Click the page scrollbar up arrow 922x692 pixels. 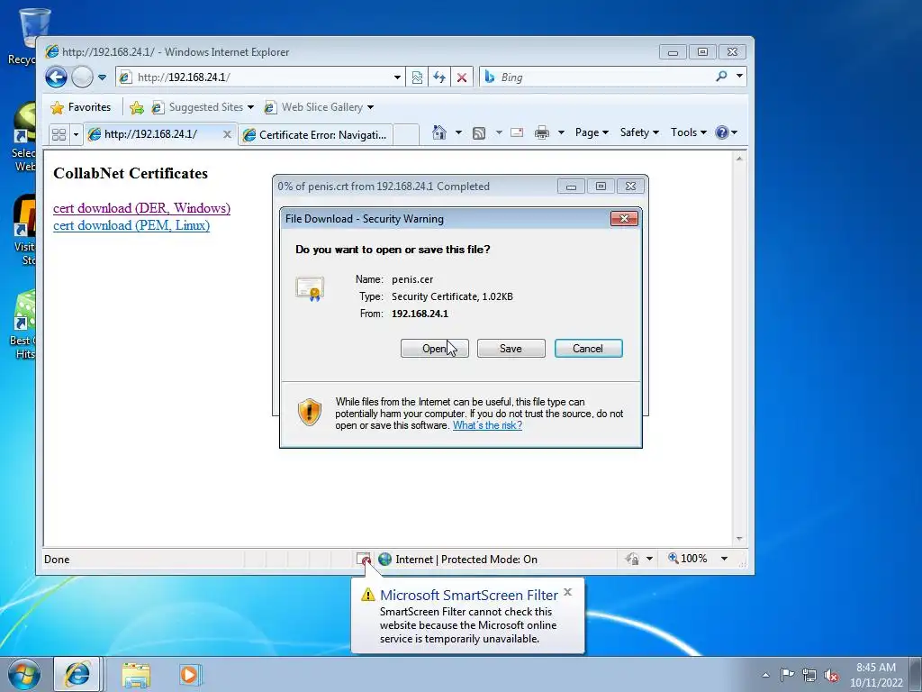point(739,159)
